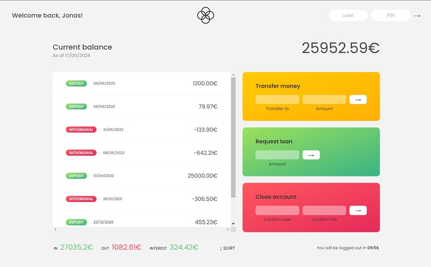
Task: Click the DEPOSIT badge for 1300.00€
Action: click(x=77, y=83)
